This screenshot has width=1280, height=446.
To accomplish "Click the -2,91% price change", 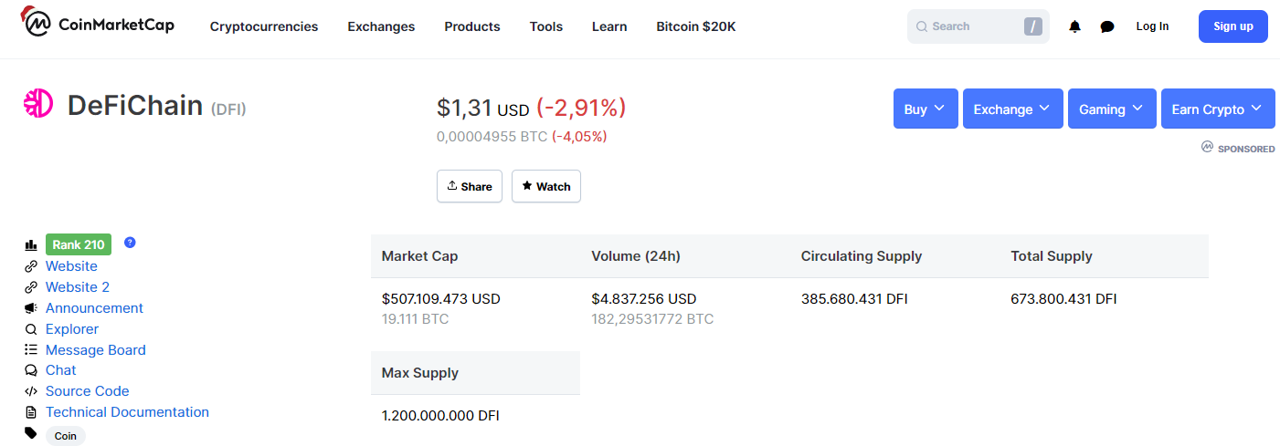I will (581, 108).
